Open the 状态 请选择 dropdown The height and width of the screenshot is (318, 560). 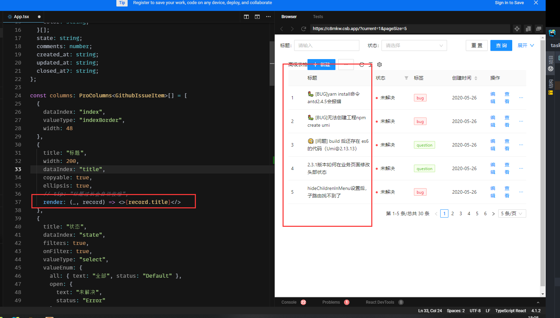click(414, 45)
